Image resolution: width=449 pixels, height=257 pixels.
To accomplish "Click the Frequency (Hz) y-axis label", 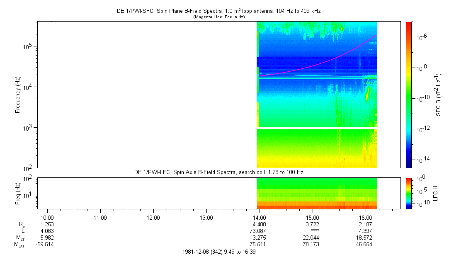I will pos(18,95).
